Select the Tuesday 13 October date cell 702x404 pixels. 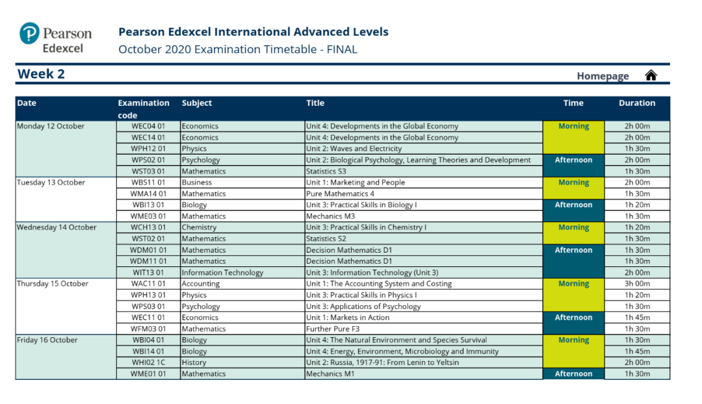coord(66,199)
